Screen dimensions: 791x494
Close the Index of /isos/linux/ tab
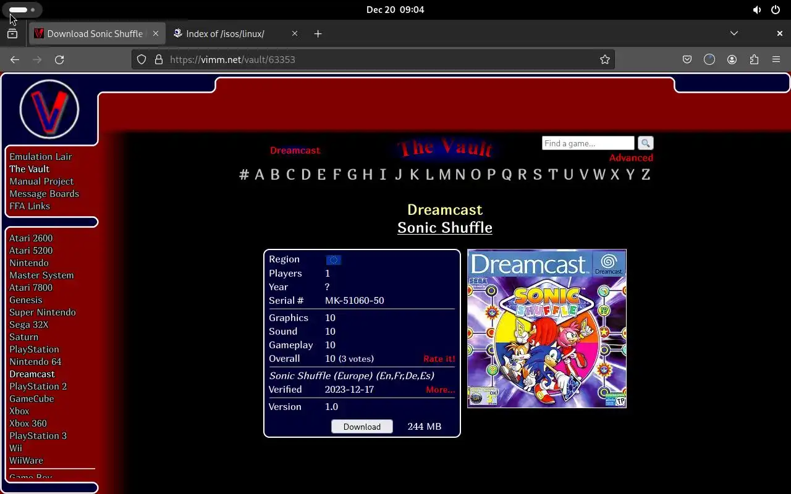295,33
